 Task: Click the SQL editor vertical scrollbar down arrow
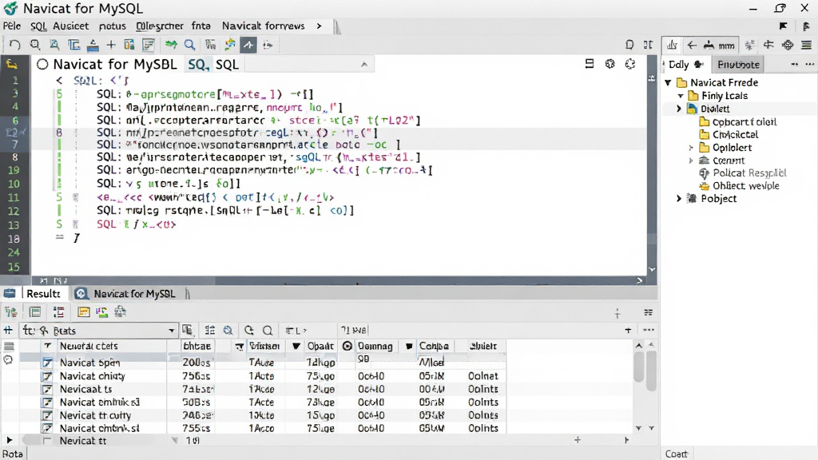pyautogui.click(x=652, y=269)
